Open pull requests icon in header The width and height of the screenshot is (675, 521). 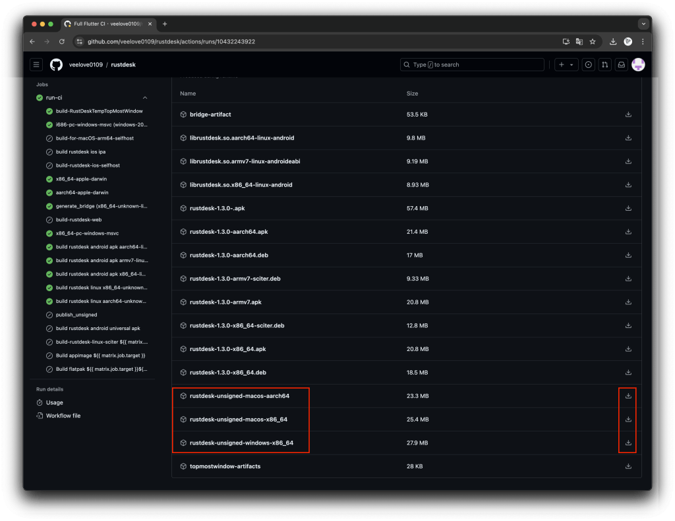604,65
